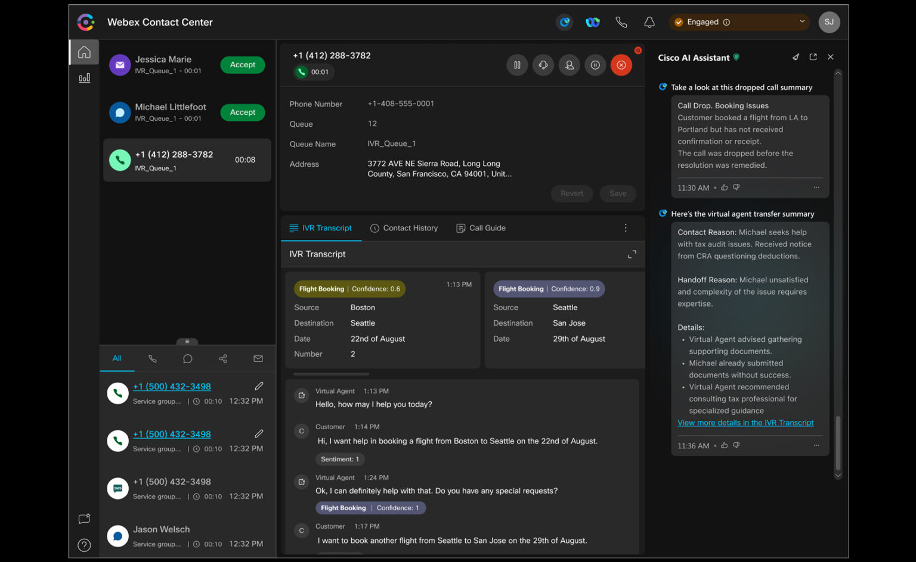Thumbs up the dropped call summary
916x562 pixels.
(724, 188)
